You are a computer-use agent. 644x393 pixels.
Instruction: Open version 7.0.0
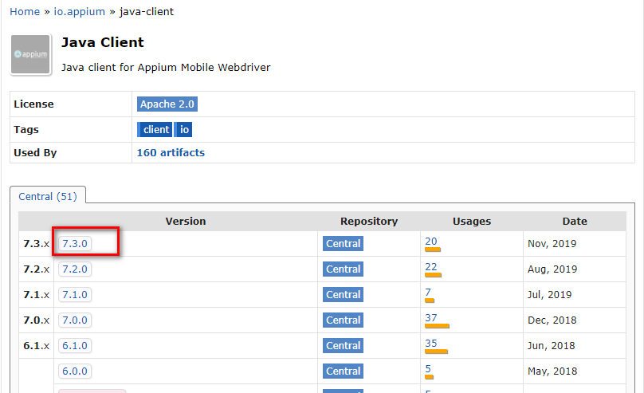75,320
